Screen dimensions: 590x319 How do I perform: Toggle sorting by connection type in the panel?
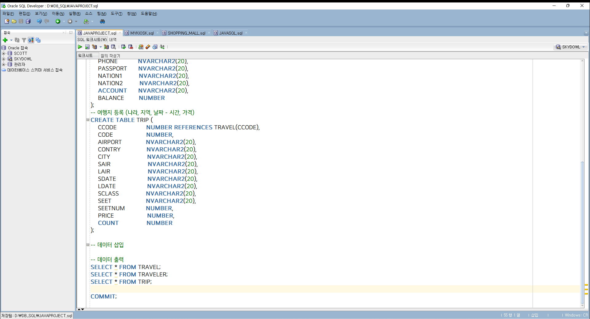tap(31, 40)
